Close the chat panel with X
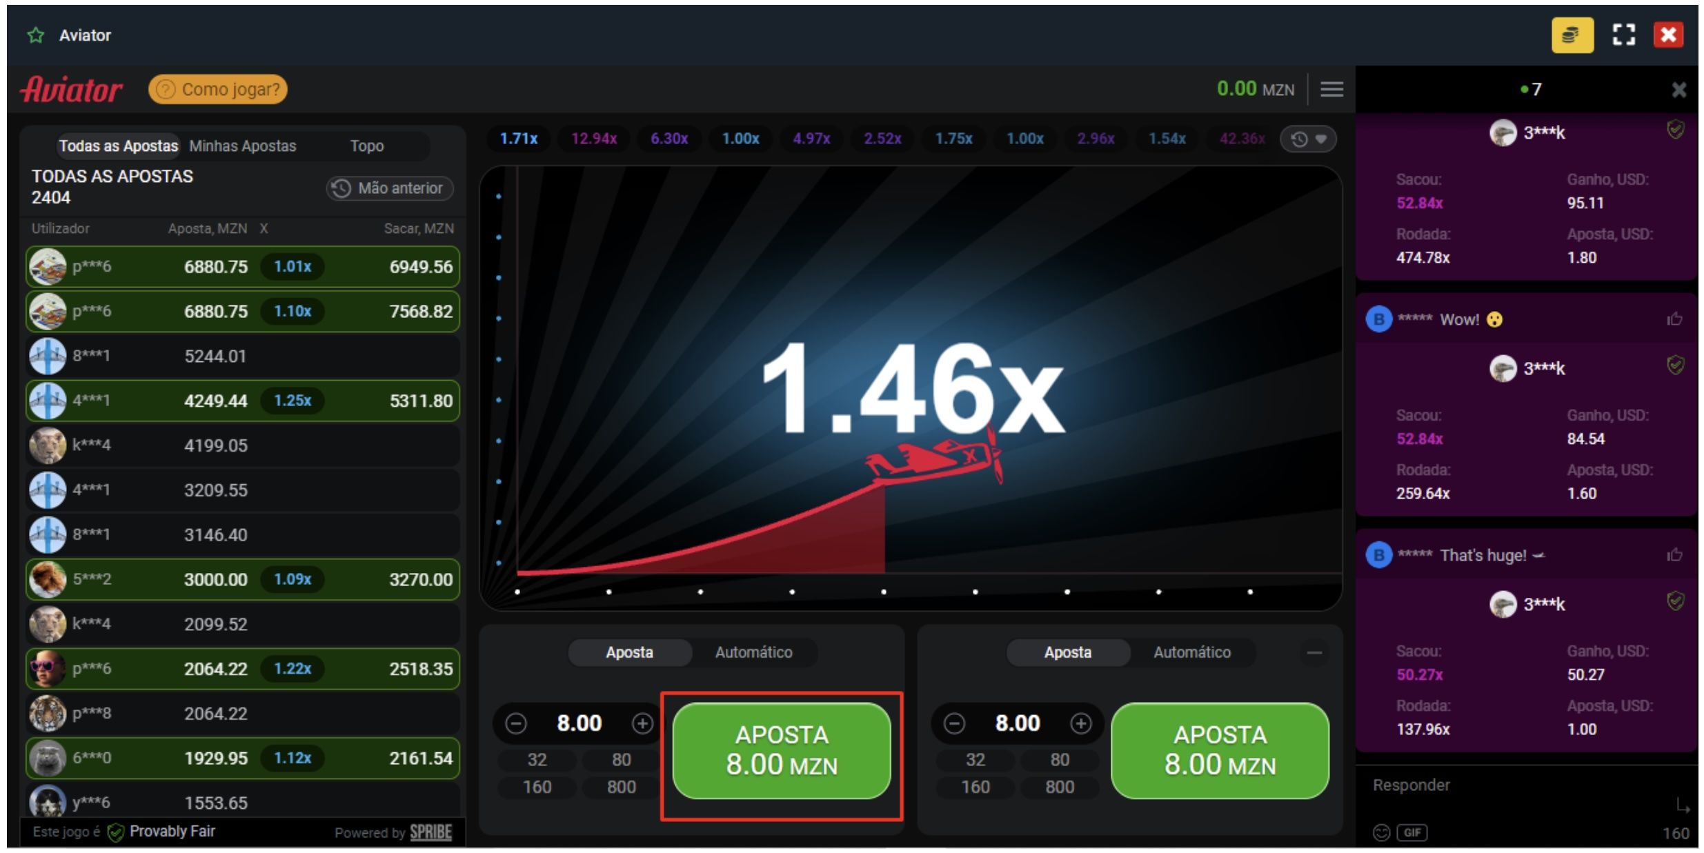The height and width of the screenshot is (853, 1704). (x=1678, y=90)
